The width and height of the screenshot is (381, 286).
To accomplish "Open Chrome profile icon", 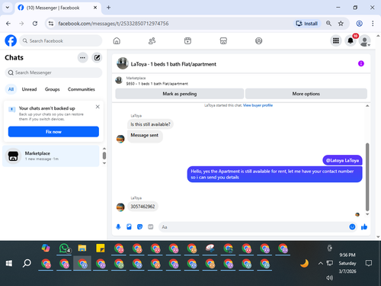I will tap(359, 24).
